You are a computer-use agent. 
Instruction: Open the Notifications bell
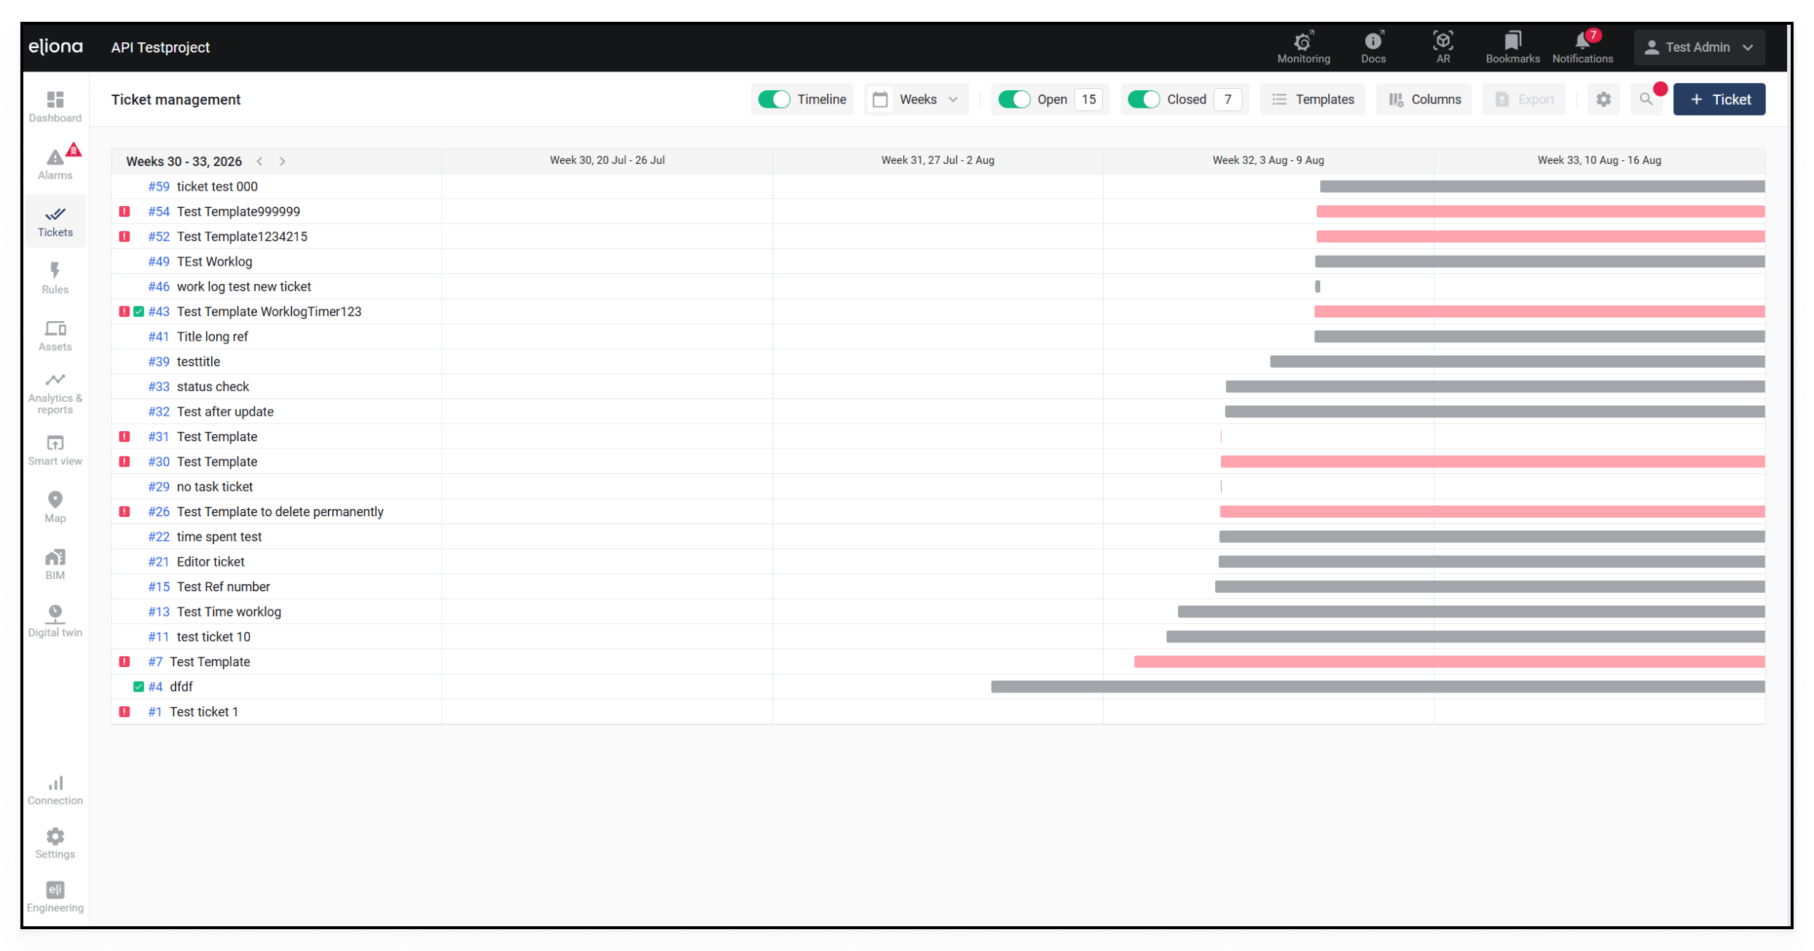(1582, 47)
